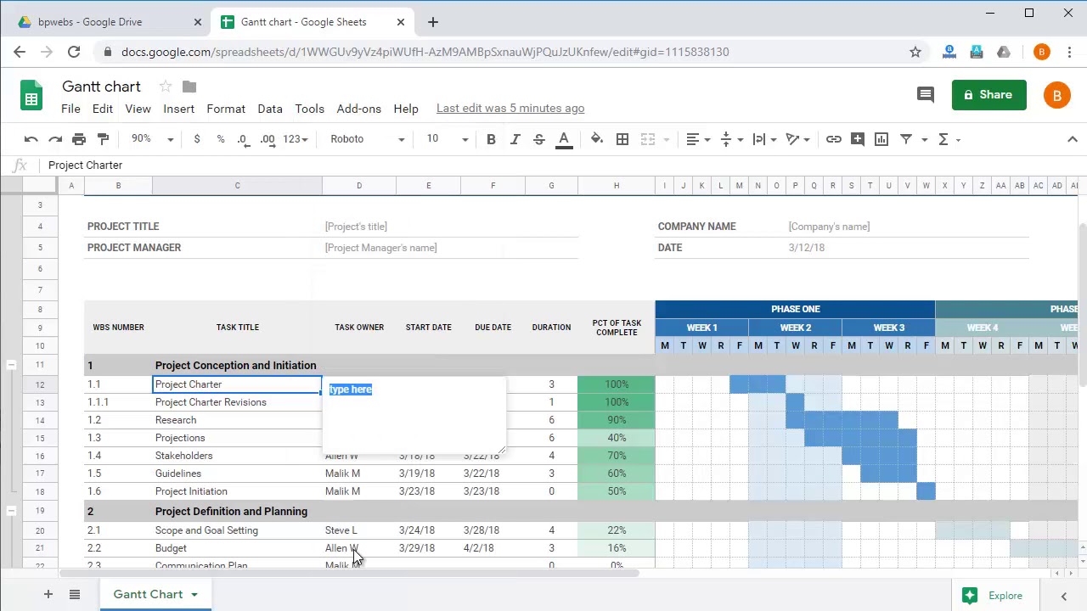This screenshot has height=611, width=1087.
Task: Open the Format menu
Action: coord(226,109)
